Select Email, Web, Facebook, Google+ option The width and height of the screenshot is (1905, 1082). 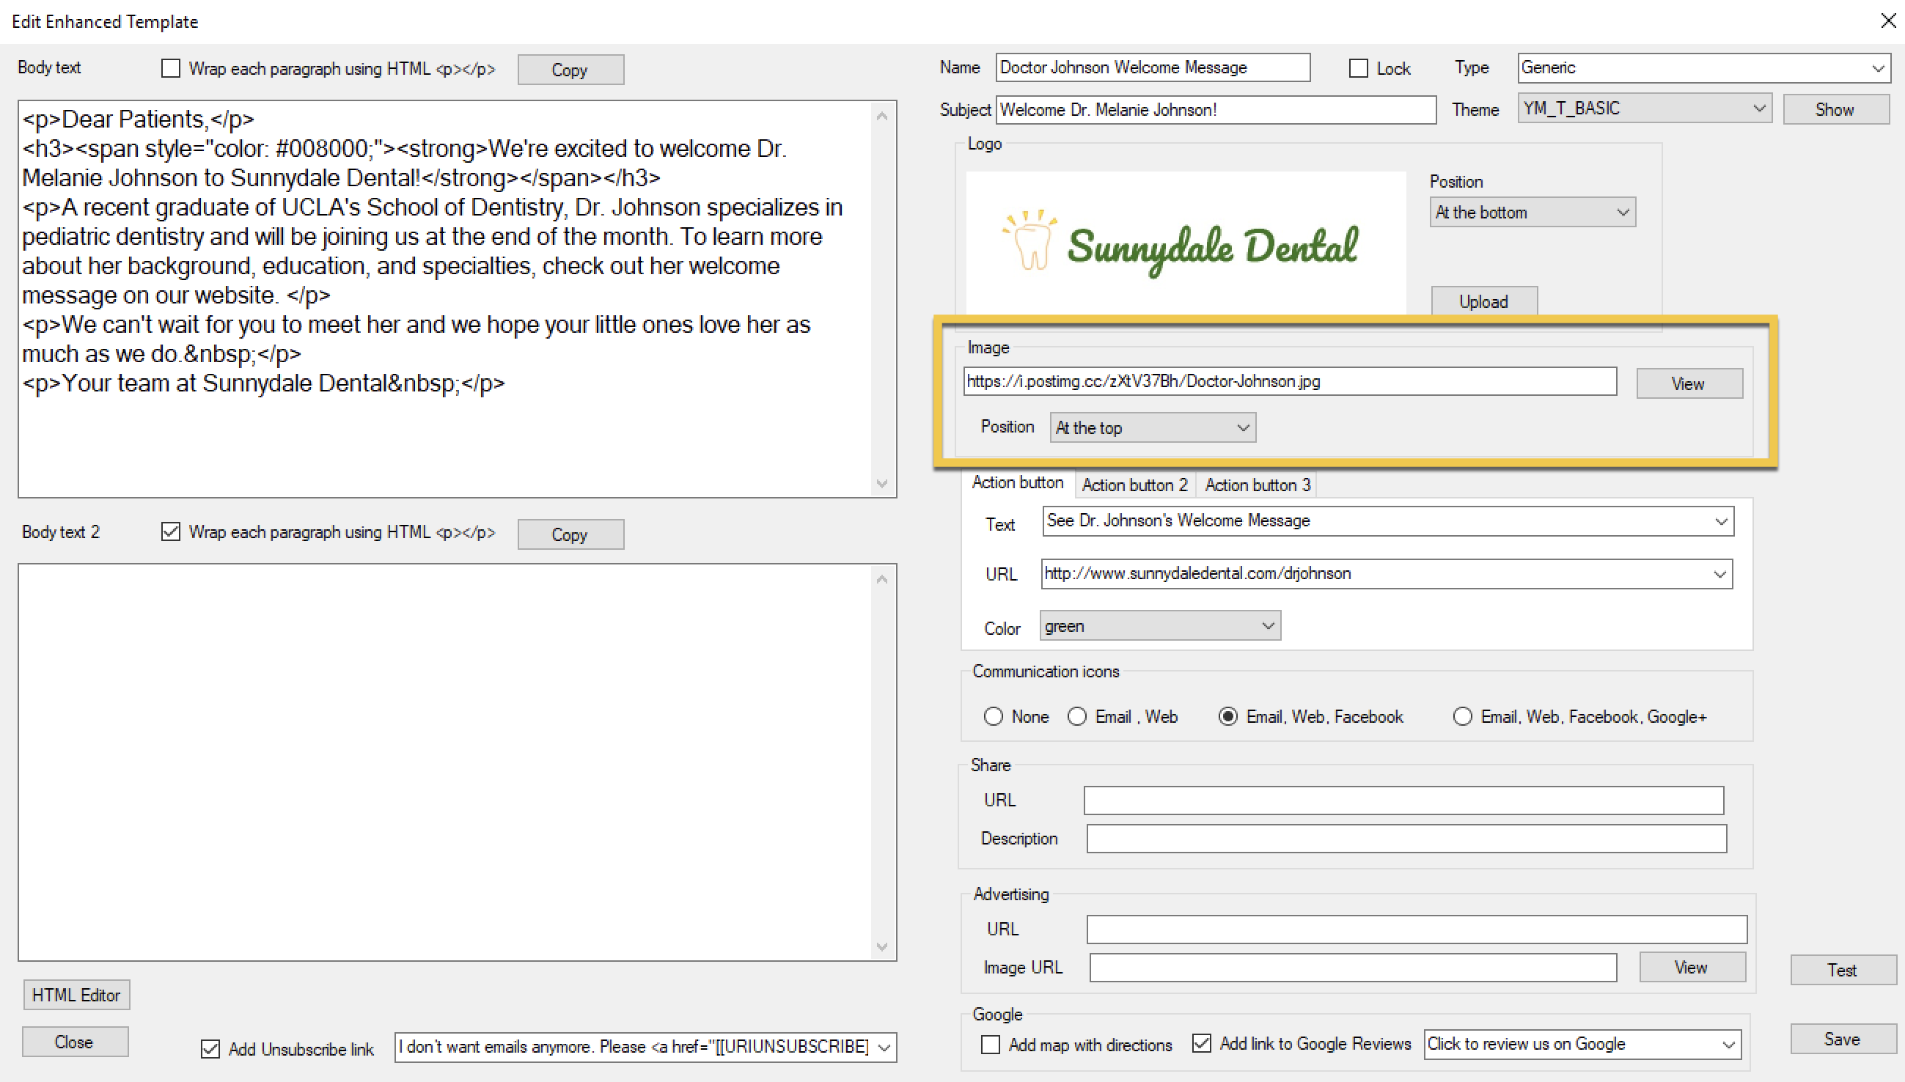tap(1462, 716)
